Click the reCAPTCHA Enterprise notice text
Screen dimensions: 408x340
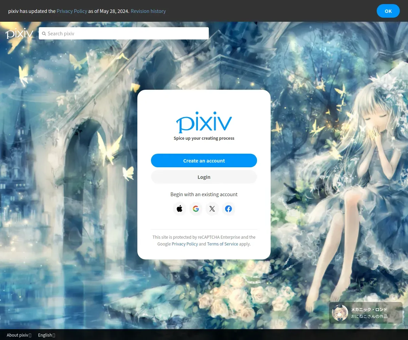click(204, 240)
